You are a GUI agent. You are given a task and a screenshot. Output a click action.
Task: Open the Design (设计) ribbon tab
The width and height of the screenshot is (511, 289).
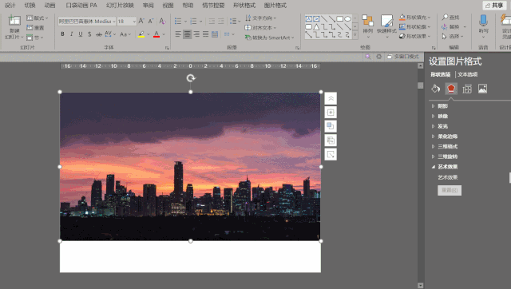(10, 6)
